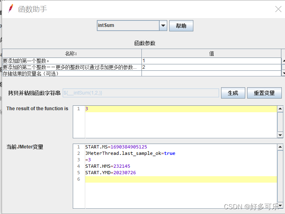Open the intSum function dropdown arrow

click(163, 25)
